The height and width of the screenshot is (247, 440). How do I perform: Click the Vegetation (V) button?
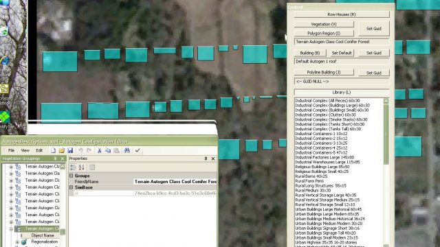324,25
